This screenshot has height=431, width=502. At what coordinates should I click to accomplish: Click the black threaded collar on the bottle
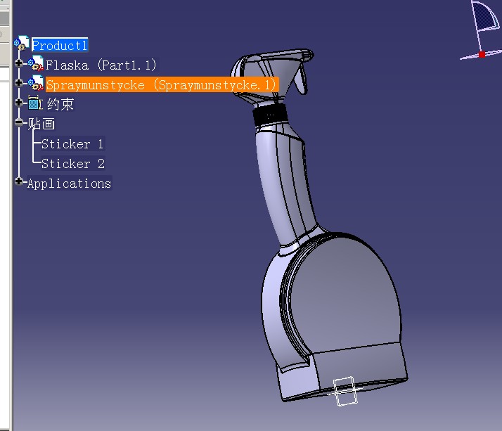[270, 116]
